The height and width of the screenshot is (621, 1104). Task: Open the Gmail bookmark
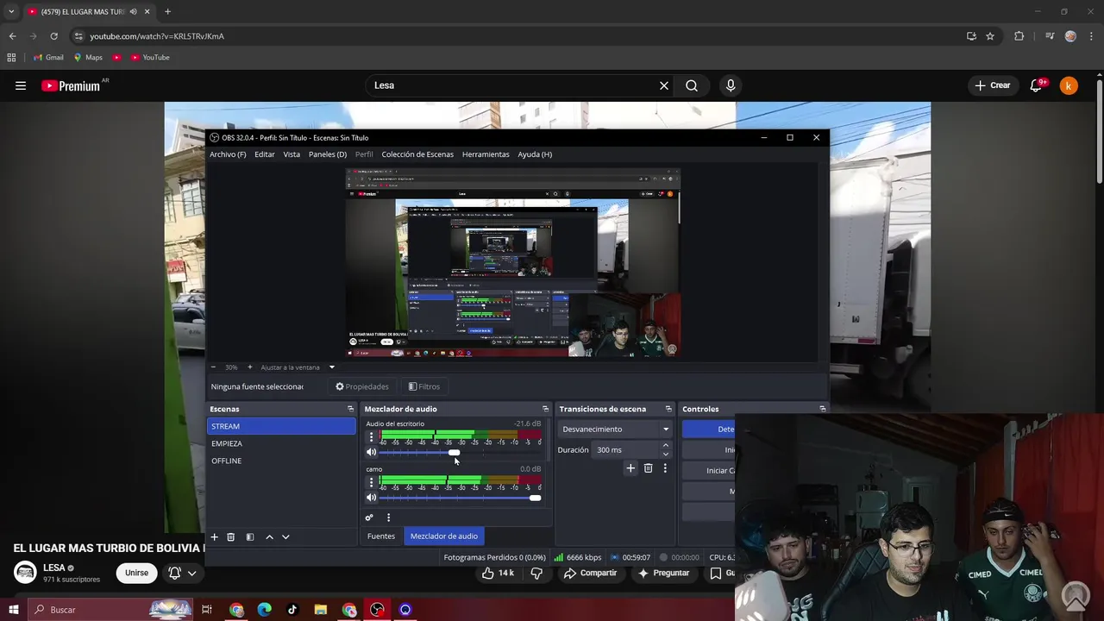pos(48,58)
